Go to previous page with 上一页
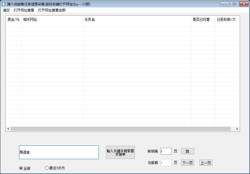Image resolution: width=250 pixels, height=174 pixels. point(206,163)
